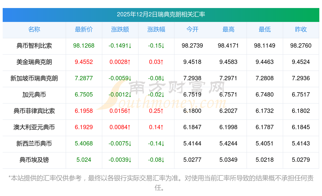This screenshot has height=196, width=322.
Task: Open the 典币智利比索 row name
Action: point(34,46)
